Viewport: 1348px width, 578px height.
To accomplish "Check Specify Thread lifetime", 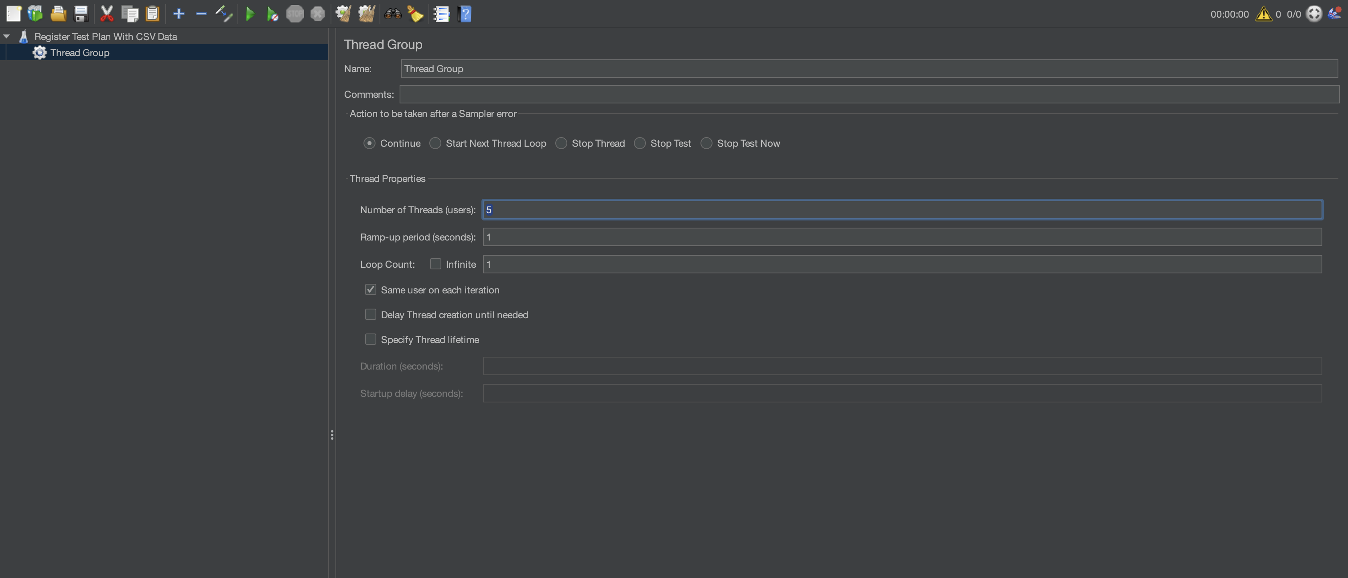I will pos(370,339).
